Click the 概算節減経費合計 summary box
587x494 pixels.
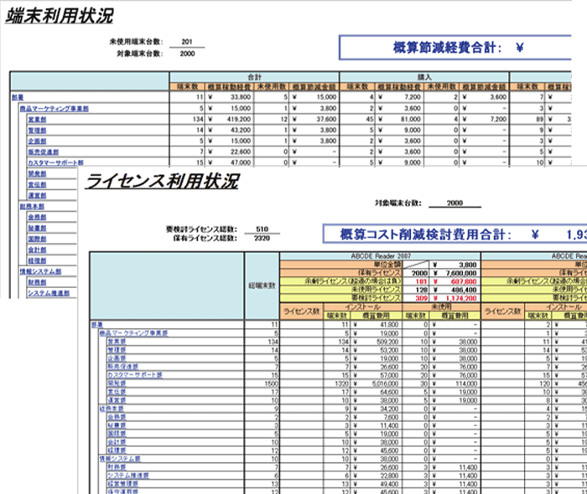coord(455,48)
